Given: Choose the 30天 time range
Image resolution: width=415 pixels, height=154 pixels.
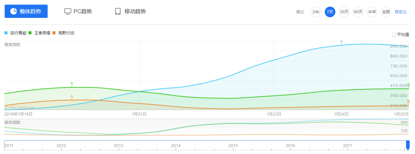Looking at the screenshot, I should [x=344, y=12].
